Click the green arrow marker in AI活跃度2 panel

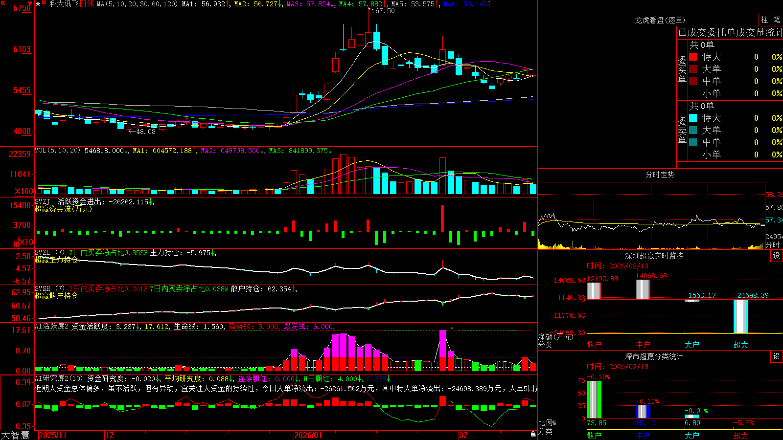452,327
